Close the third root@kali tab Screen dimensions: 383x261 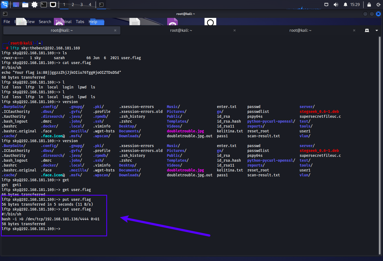point(354,30)
